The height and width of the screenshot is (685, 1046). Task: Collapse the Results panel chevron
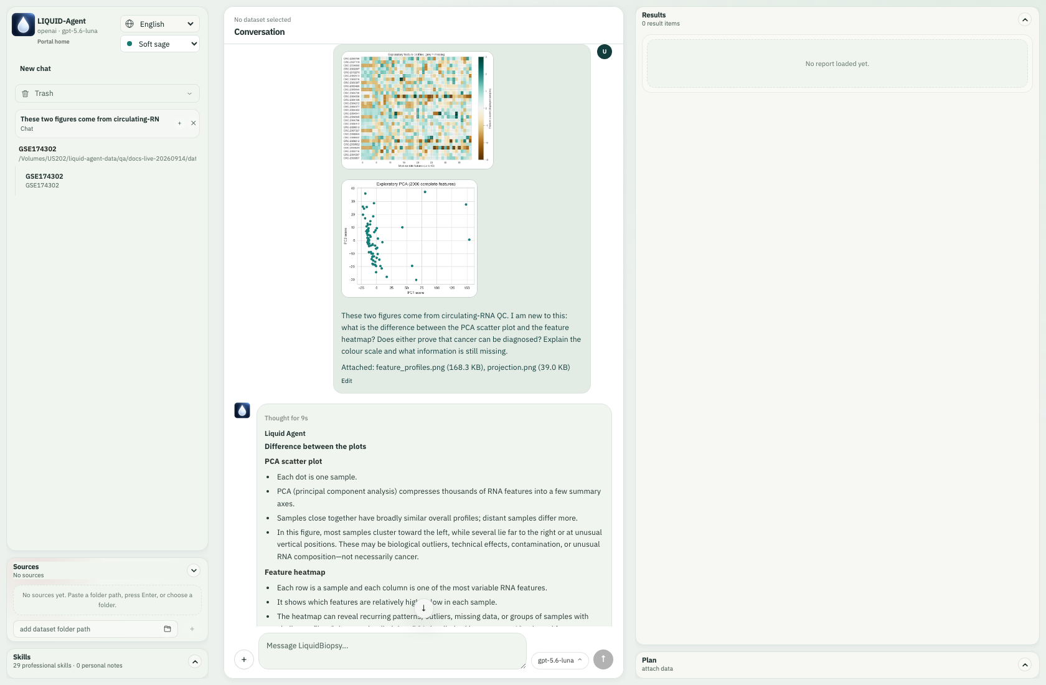click(1025, 19)
